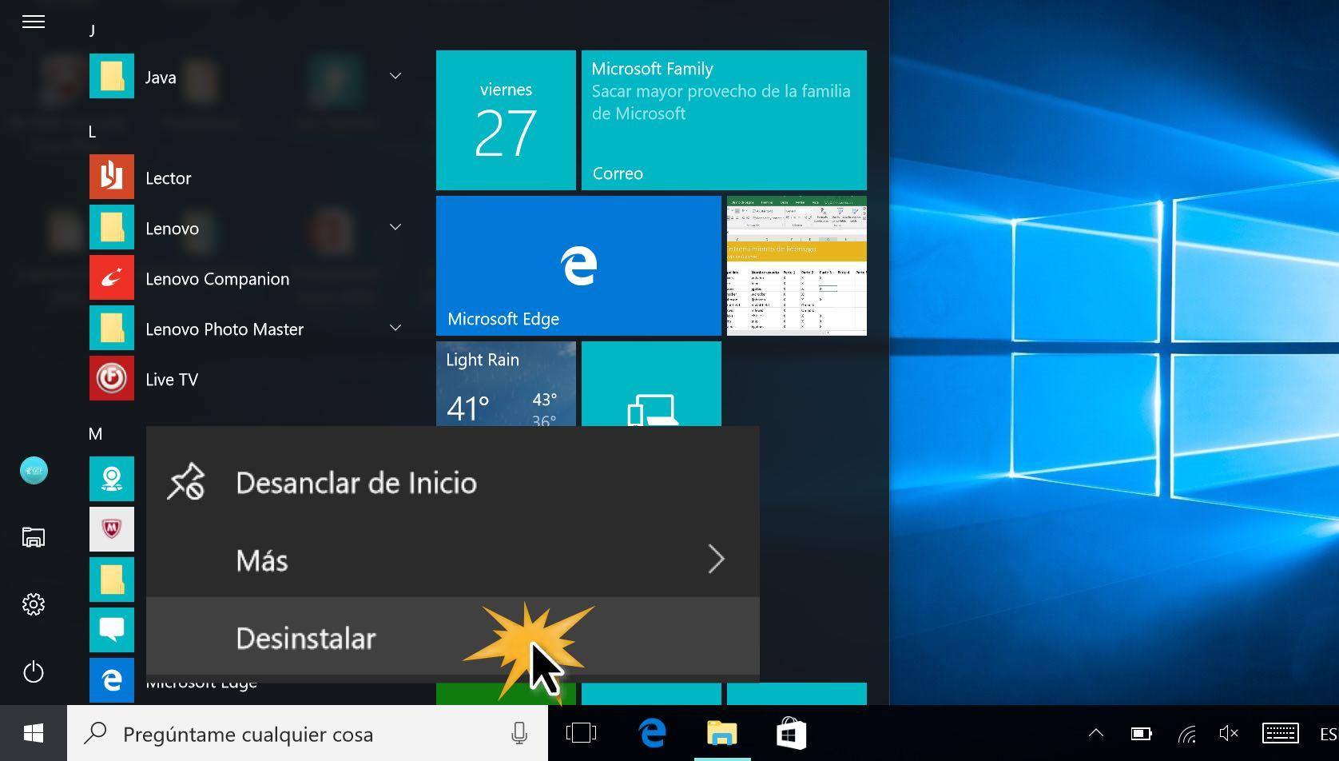Open Settings gear in Start sidebar
The height and width of the screenshot is (761, 1339).
point(34,604)
